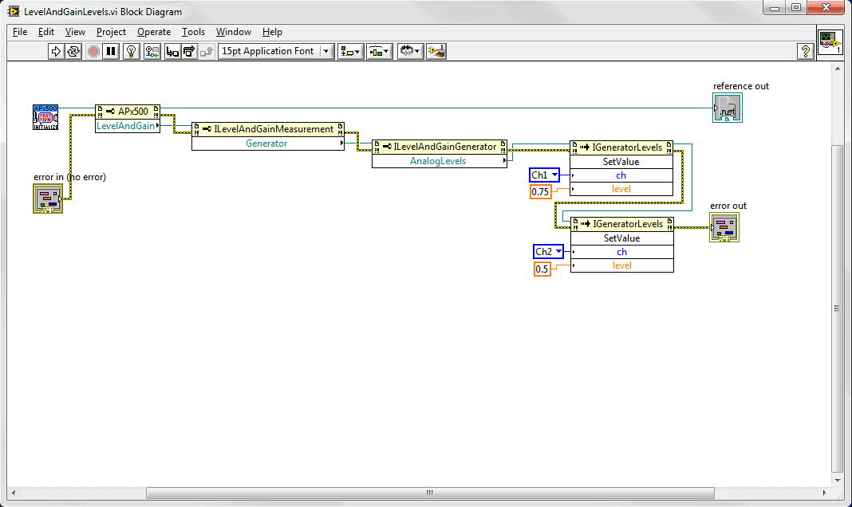Screen dimensions: 852x507
Task: Click the Run arrow button
Action: 56,51
